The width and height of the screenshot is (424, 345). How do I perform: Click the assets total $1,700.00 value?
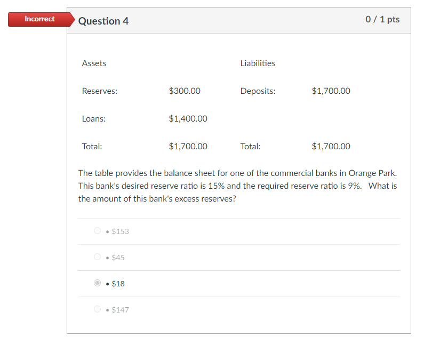click(188, 147)
